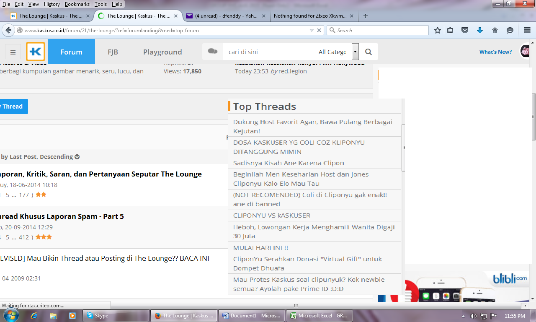The image size is (536, 322).
Task: Click the bookmark star icon
Action: (x=438, y=30)
